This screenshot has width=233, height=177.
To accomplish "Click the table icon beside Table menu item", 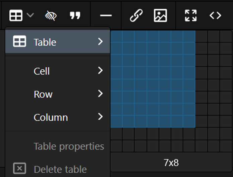I will [19, 41].
